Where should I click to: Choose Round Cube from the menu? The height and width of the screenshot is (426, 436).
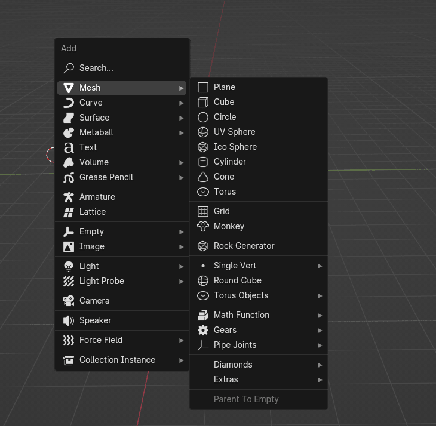click(x=238, y=280)
